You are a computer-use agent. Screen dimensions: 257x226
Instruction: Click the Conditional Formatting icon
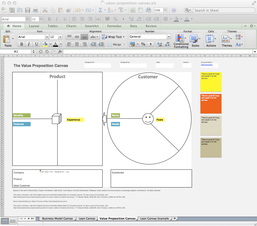point(180,38)
